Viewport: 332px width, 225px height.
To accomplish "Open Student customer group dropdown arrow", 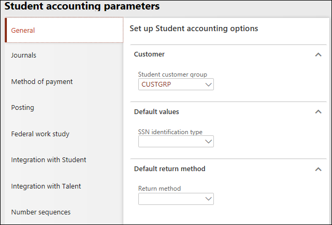I will click(x=208, y=84).
